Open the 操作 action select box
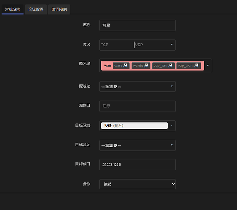Image resolution: width=237 pixels, height=210 pixels. [137, 184]
